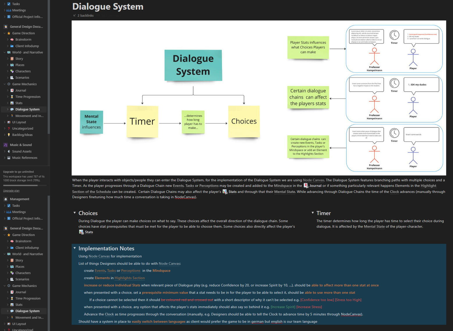Follow Mindspace link in intro paragraph
The width and height of the screenshot is (453, 331).
coord(283,186)
